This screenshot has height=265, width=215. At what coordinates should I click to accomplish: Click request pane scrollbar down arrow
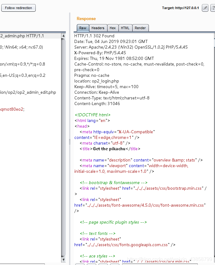click(x=64, y=260)
